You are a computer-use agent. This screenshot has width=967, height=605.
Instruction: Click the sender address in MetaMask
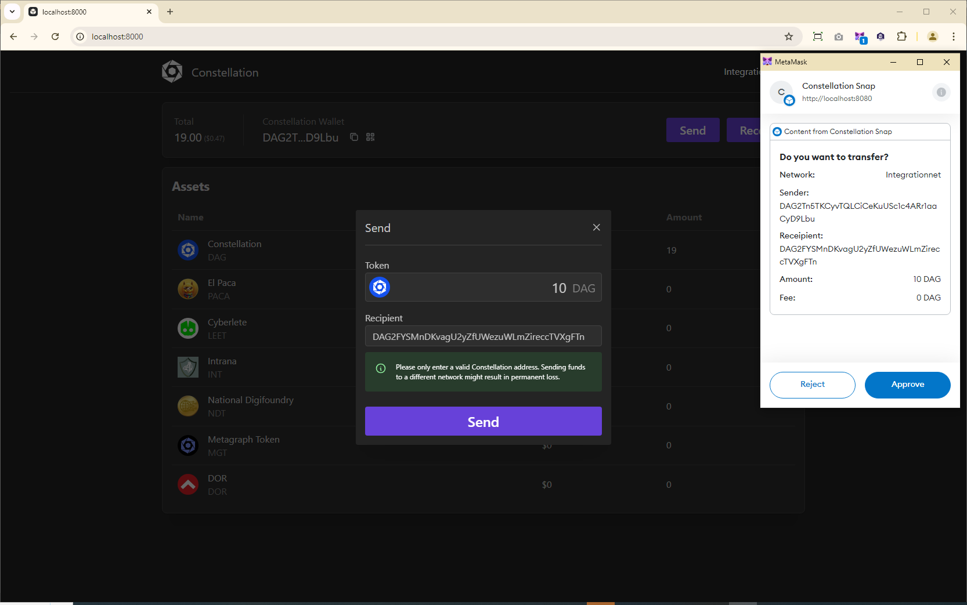click(858, 212)
